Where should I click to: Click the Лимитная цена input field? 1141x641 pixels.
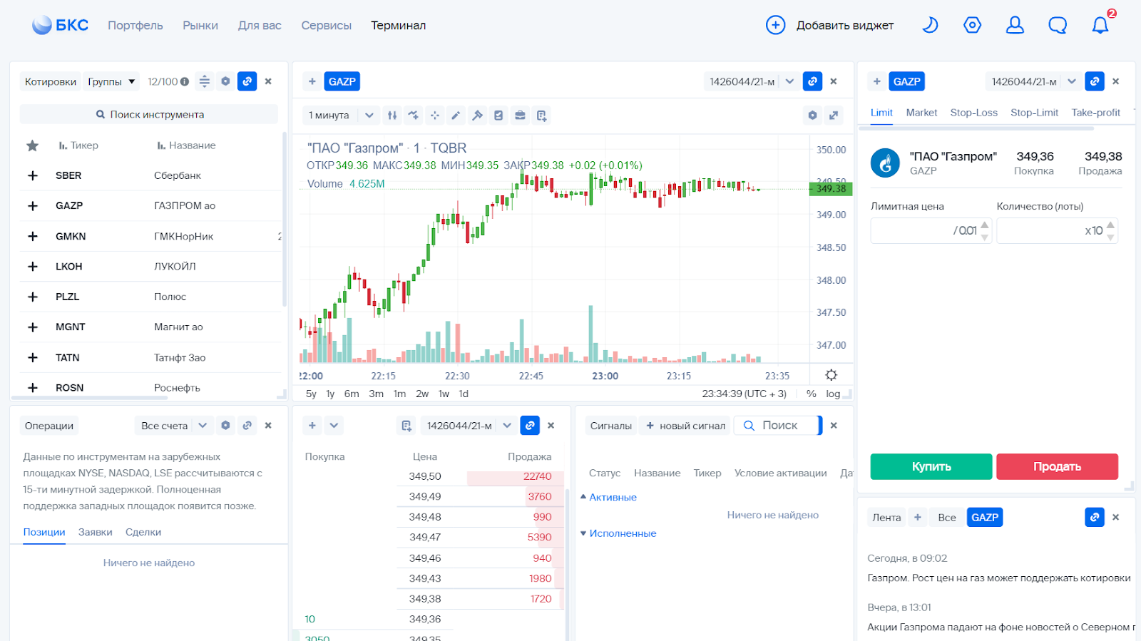click(x=931, y=231)
